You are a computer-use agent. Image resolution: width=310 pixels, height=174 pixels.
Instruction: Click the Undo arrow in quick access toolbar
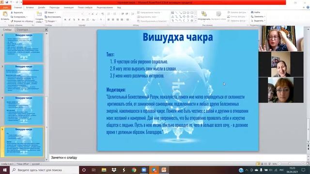[x=11, y=2]
